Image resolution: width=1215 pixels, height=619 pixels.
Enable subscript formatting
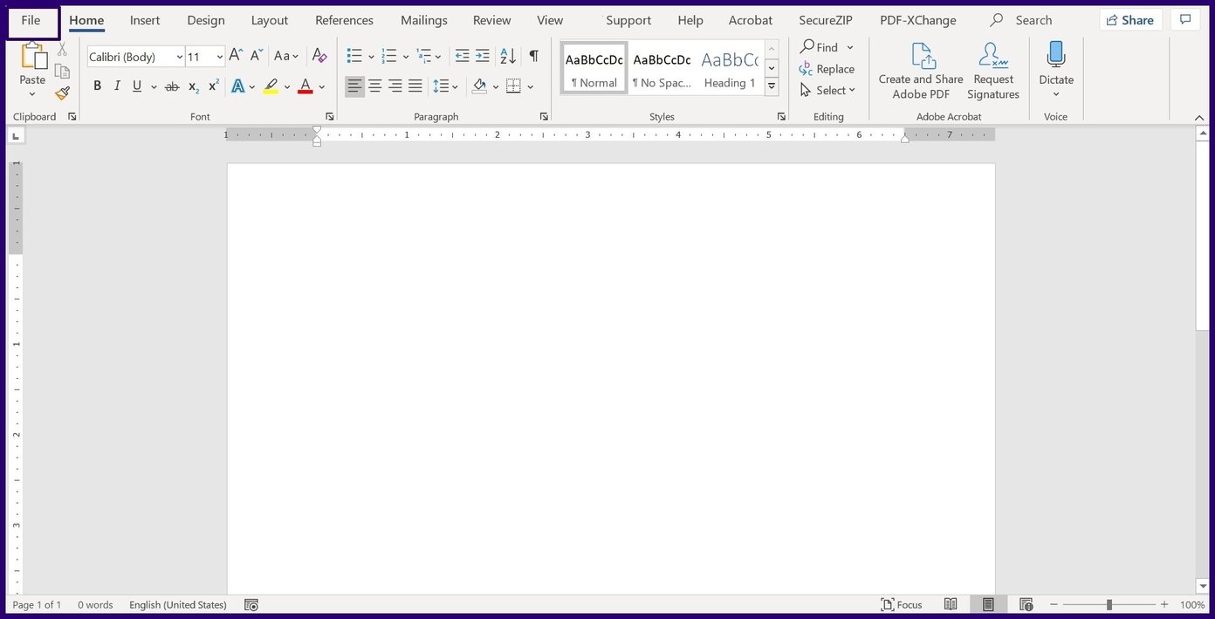pyautogui.click(x=193, y=86)
